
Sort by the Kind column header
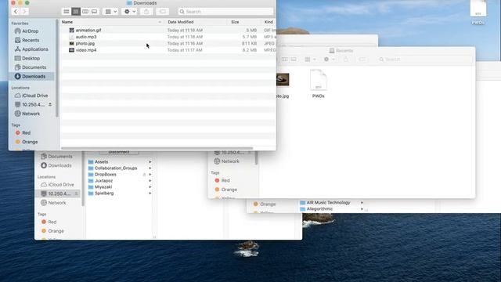tap(269, 22)
